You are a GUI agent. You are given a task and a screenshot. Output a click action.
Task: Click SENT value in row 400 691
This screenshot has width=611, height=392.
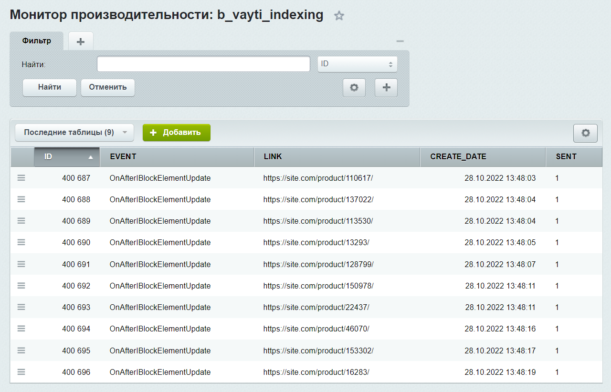click(x=557, y=264)
